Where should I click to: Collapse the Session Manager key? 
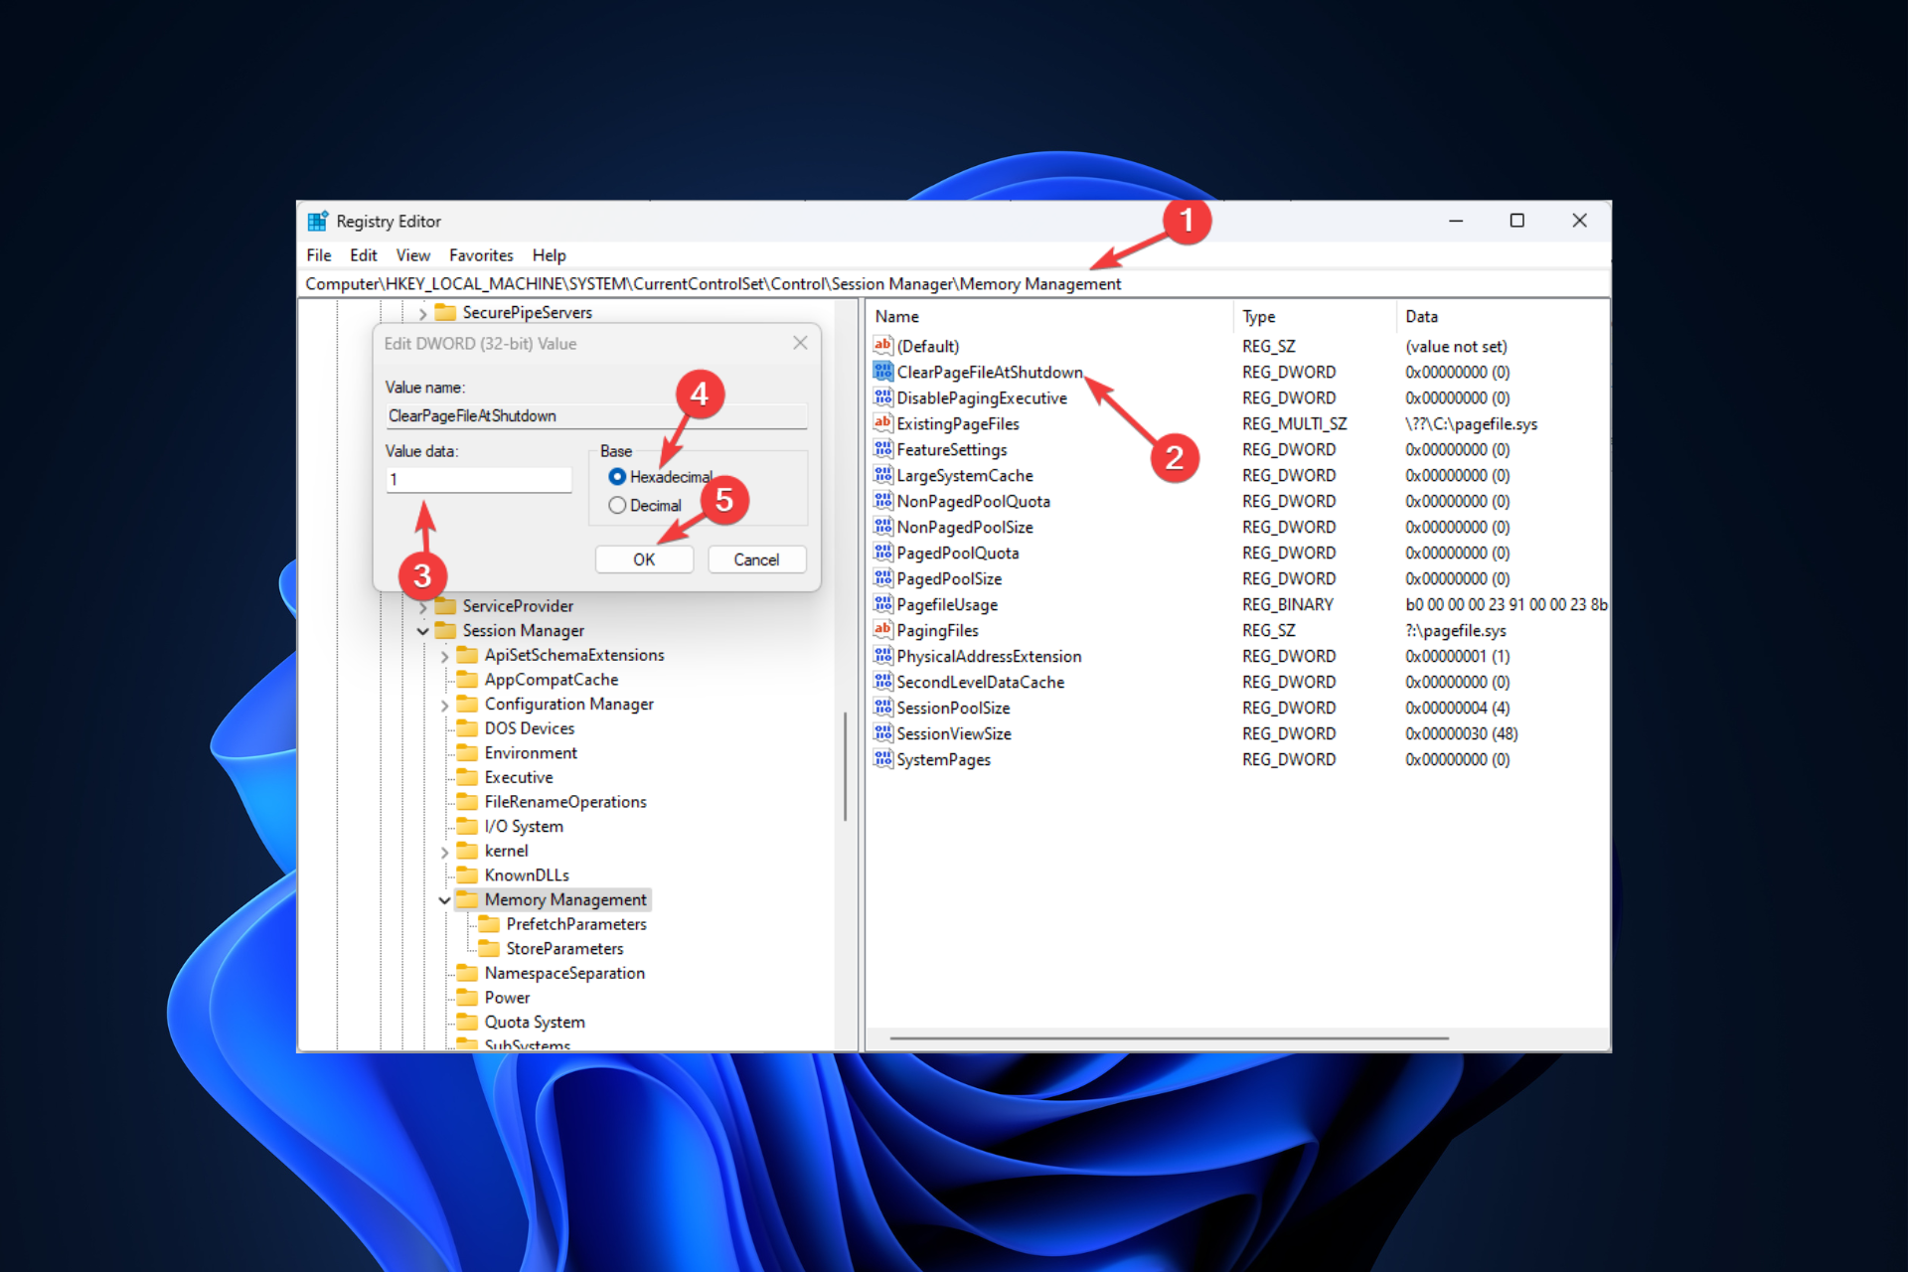coord(423,631)
